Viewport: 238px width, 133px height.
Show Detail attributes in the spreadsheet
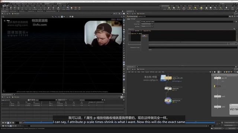pyautogui.click(x=34, y=100)
